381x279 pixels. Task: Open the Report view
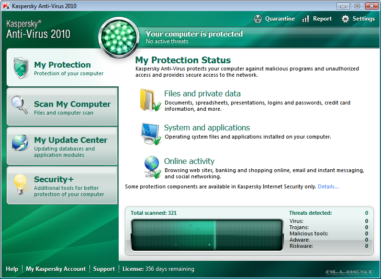322,19
